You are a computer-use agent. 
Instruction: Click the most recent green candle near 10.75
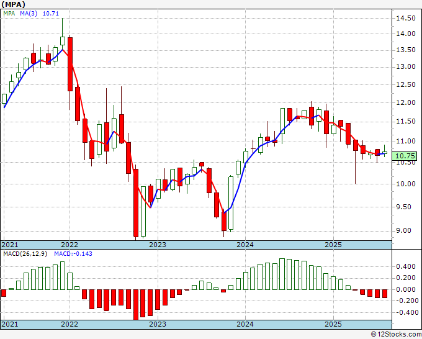click(x=385, y=153)
